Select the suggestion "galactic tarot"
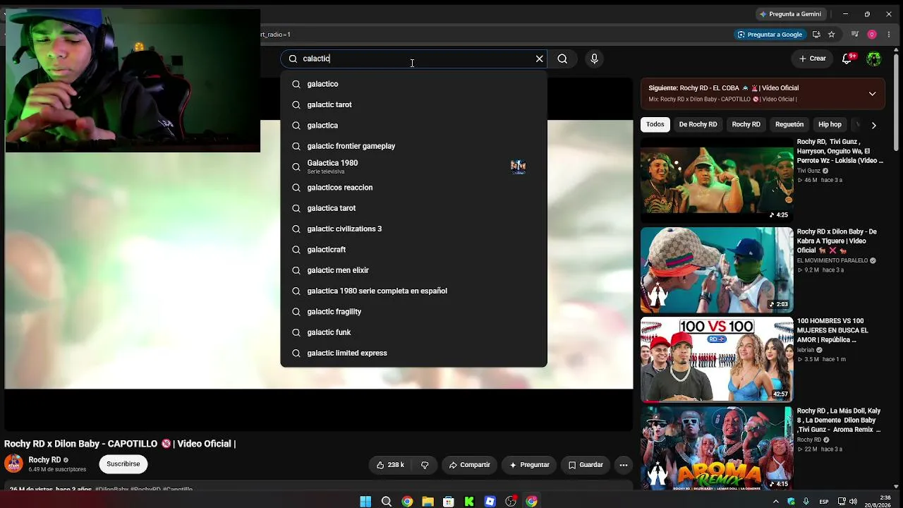The image size is (903, 508). tap(414, 104)
